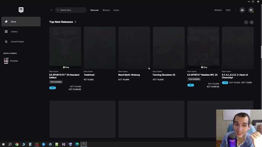
Task: Open EA SPORTS FC 25 cover thumbnail
Action: pyautogui.click(x=65, y=46)
